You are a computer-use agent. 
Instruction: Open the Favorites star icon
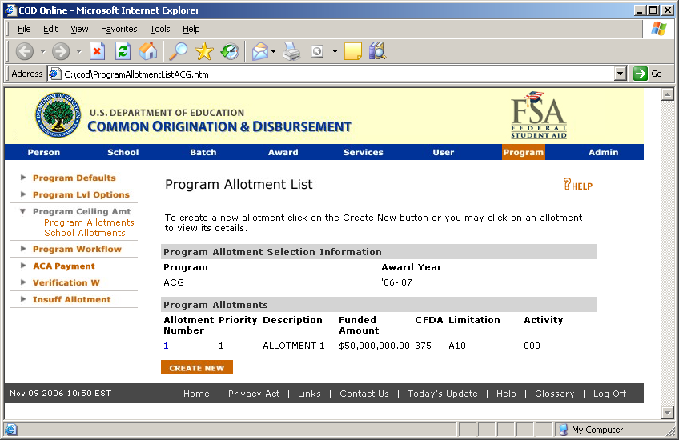click(204, 51)
